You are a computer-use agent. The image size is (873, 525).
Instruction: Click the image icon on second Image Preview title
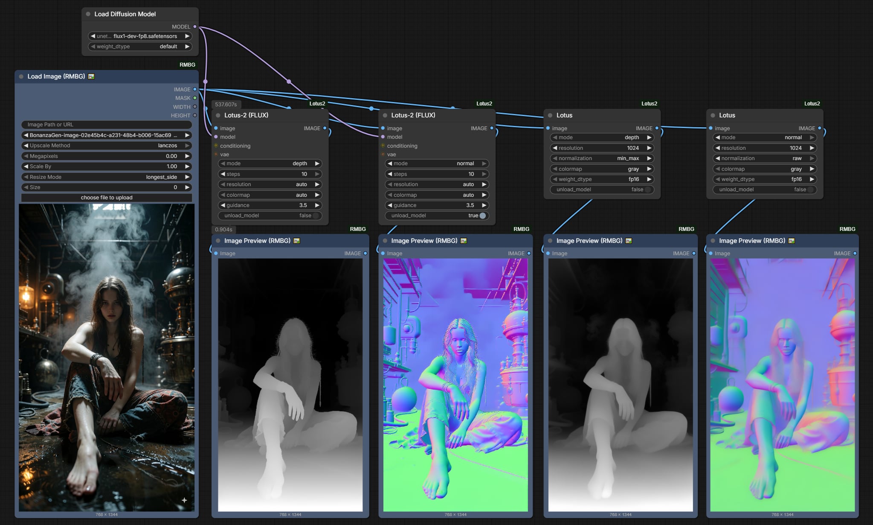464,241
